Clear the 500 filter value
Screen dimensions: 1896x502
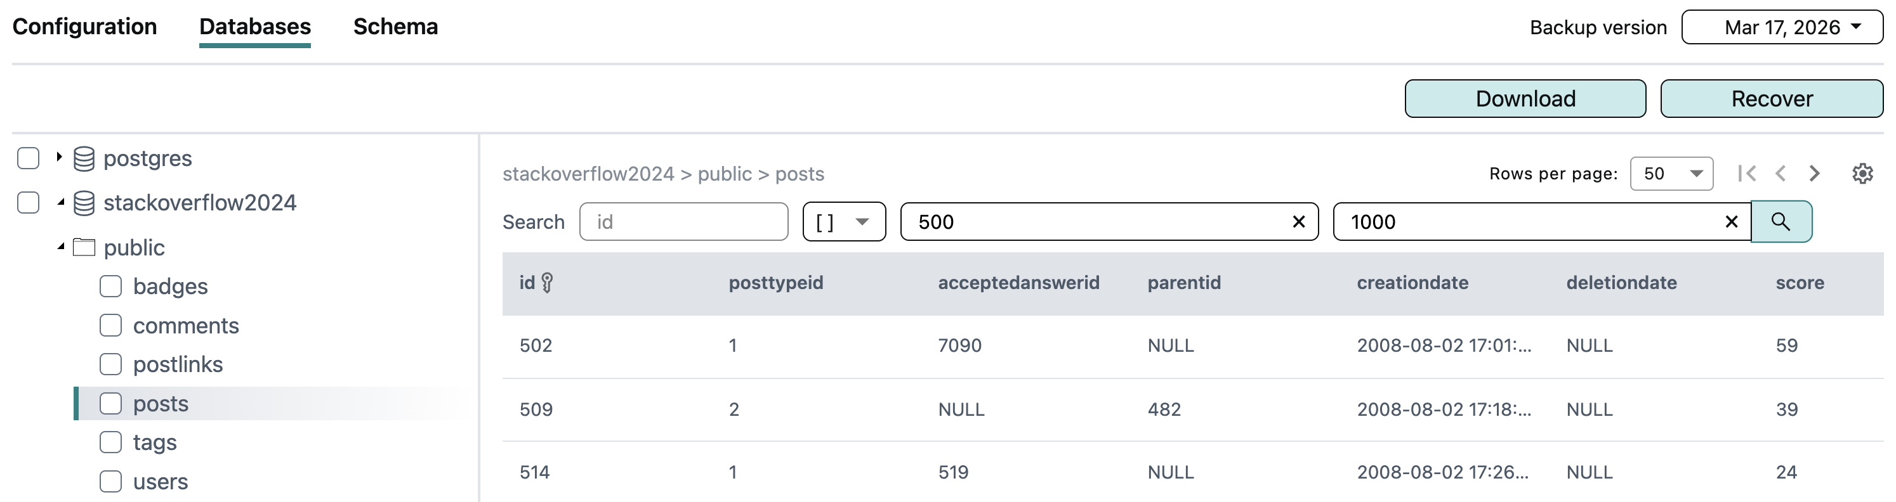click(1298, 222)
